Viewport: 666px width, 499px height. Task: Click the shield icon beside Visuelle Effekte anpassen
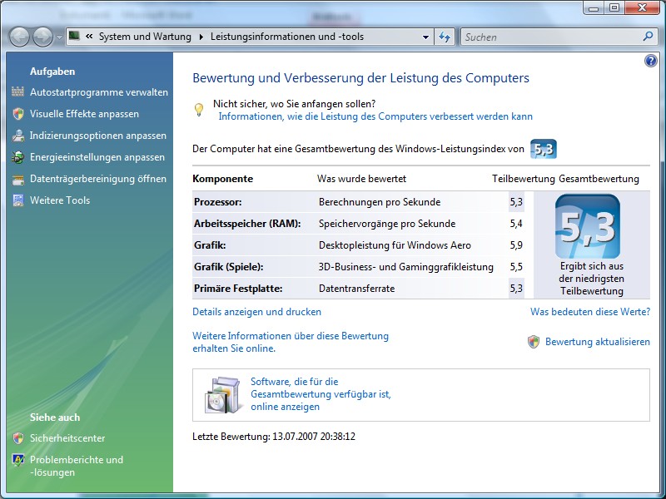click(x=17, y=114)
